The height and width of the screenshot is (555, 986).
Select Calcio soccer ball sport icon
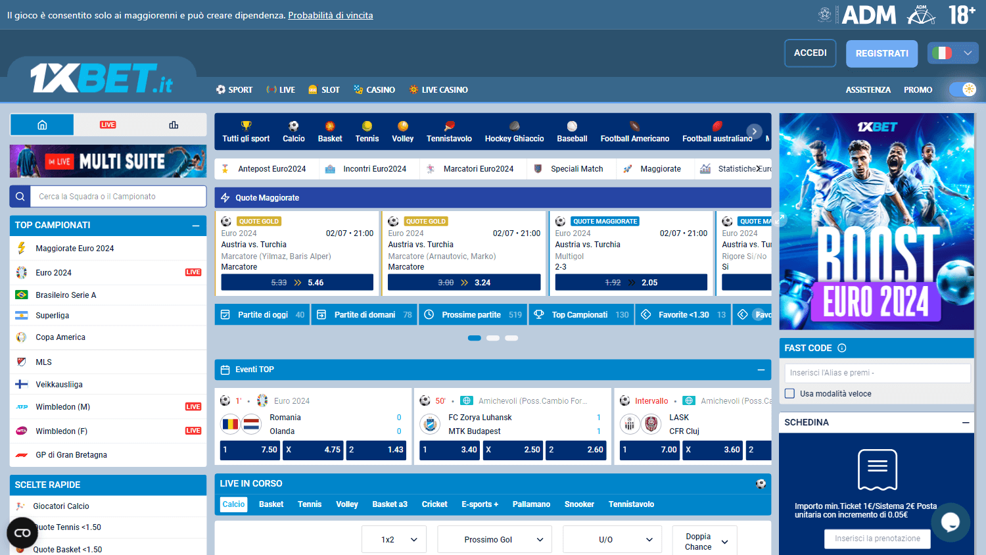click(x=294, y=126)
